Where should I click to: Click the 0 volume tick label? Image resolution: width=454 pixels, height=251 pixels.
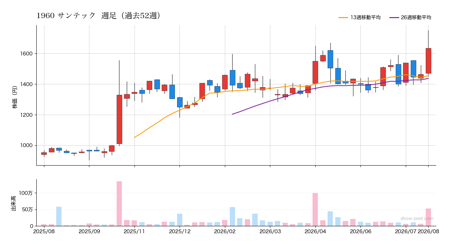click(x=31, y=226)
